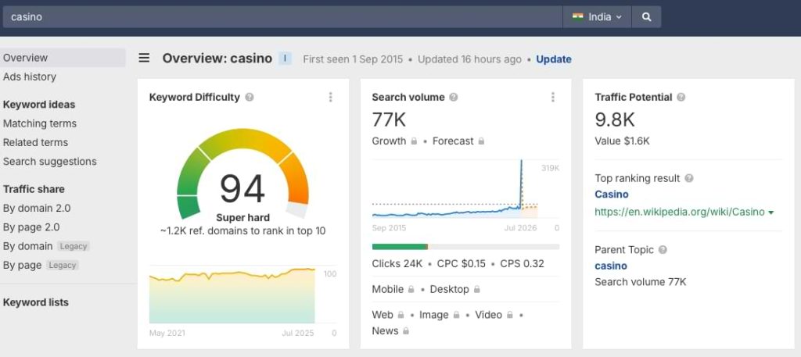Click the Mobile label
The height and width of the screenshot is (357, 801).
(388, 289)
